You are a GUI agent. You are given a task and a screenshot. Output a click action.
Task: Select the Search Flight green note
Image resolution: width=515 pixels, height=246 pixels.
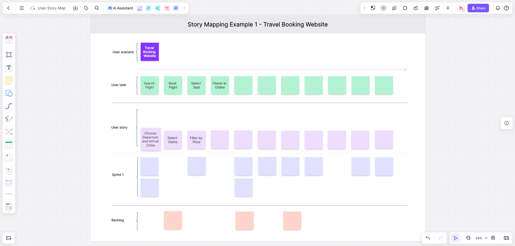click(149, 85)
